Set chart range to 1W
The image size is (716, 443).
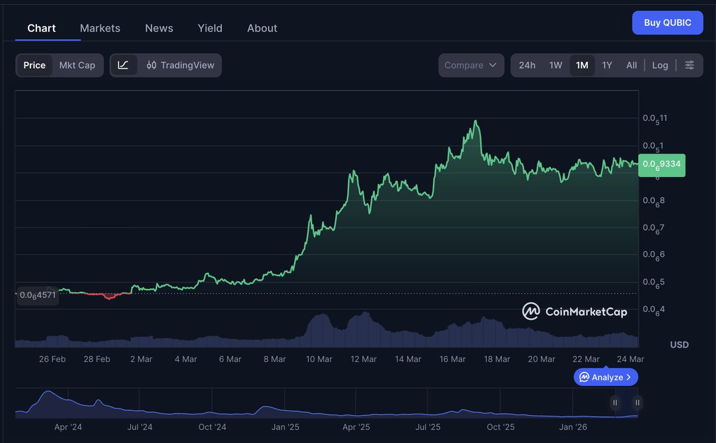[x=555, y=65]
